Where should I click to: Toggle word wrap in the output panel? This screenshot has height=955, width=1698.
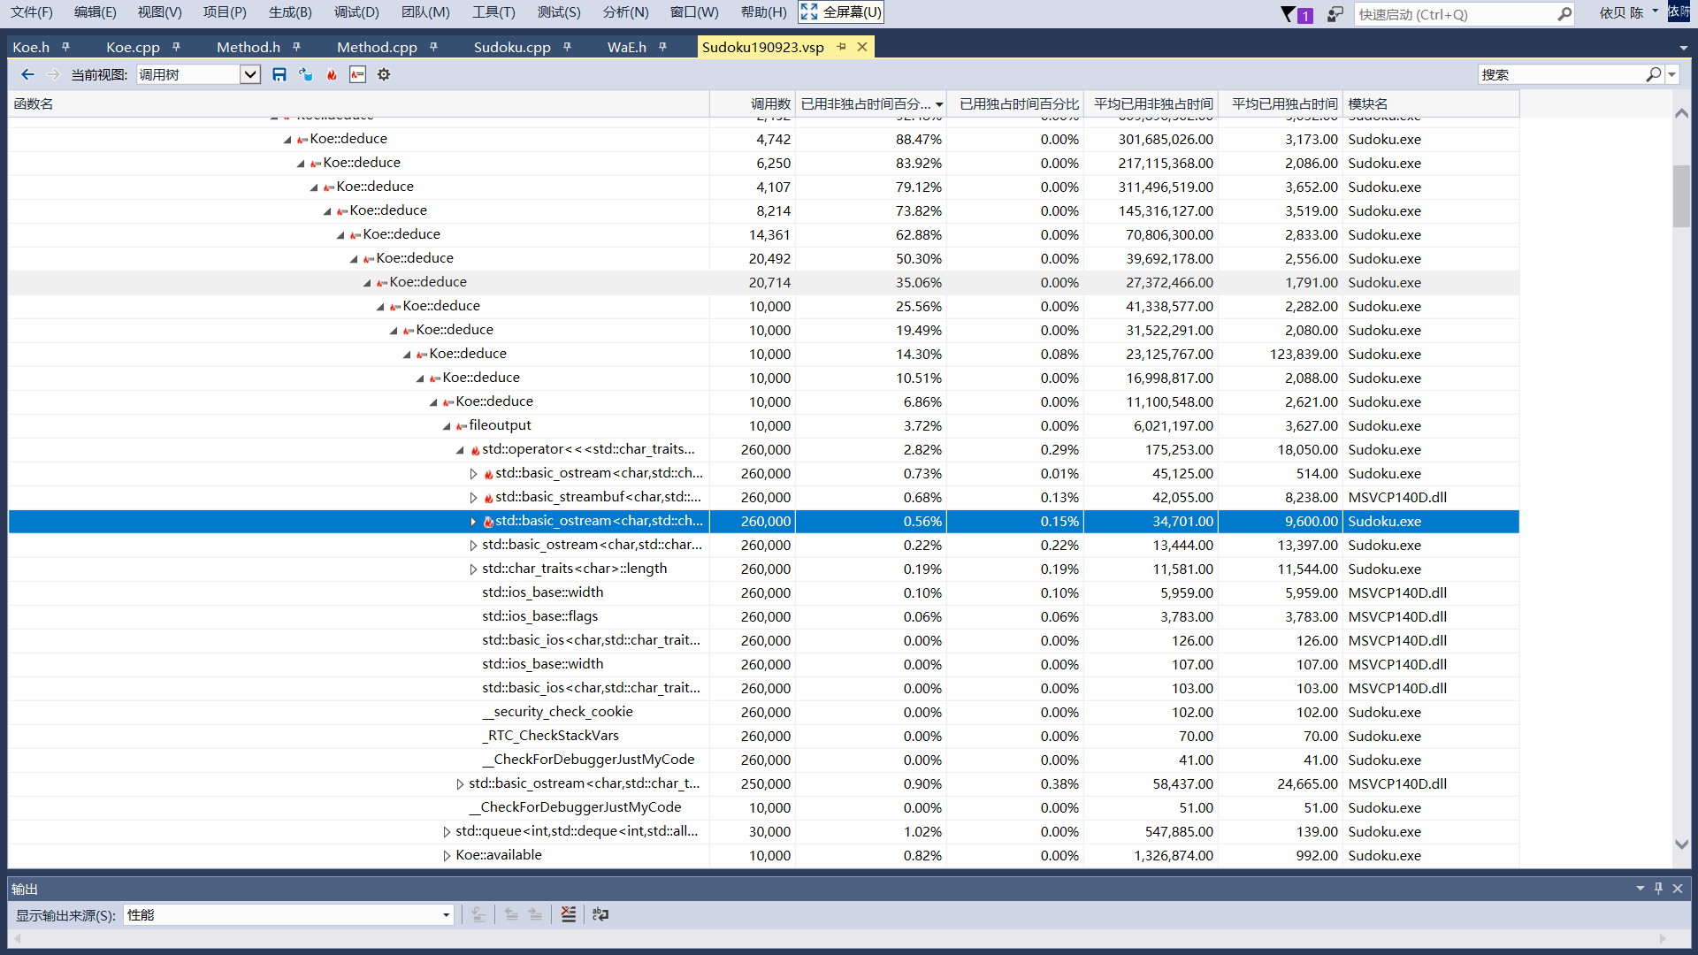click(x=600, y=914)
